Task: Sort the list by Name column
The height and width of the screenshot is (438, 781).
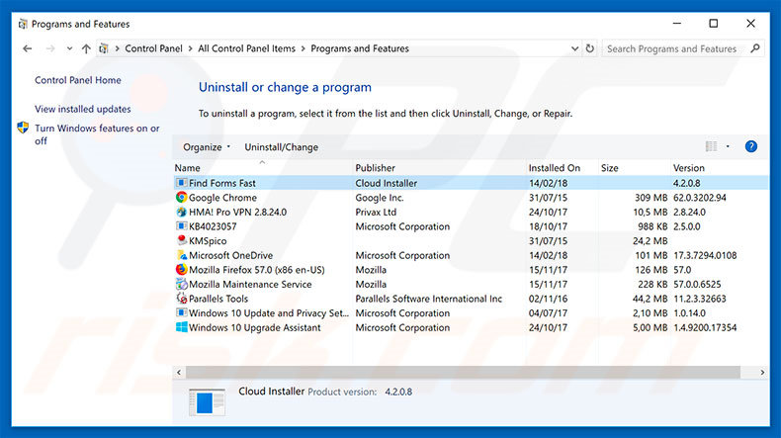Action: [x=187, y=168]
